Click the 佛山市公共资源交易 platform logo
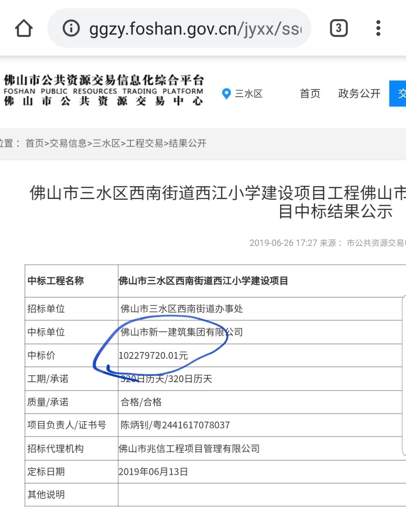406x522 pixels. (104, 90)
